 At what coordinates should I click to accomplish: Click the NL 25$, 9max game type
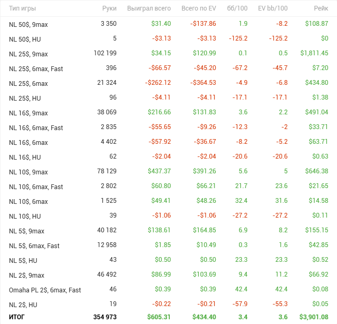click(28, 54)
